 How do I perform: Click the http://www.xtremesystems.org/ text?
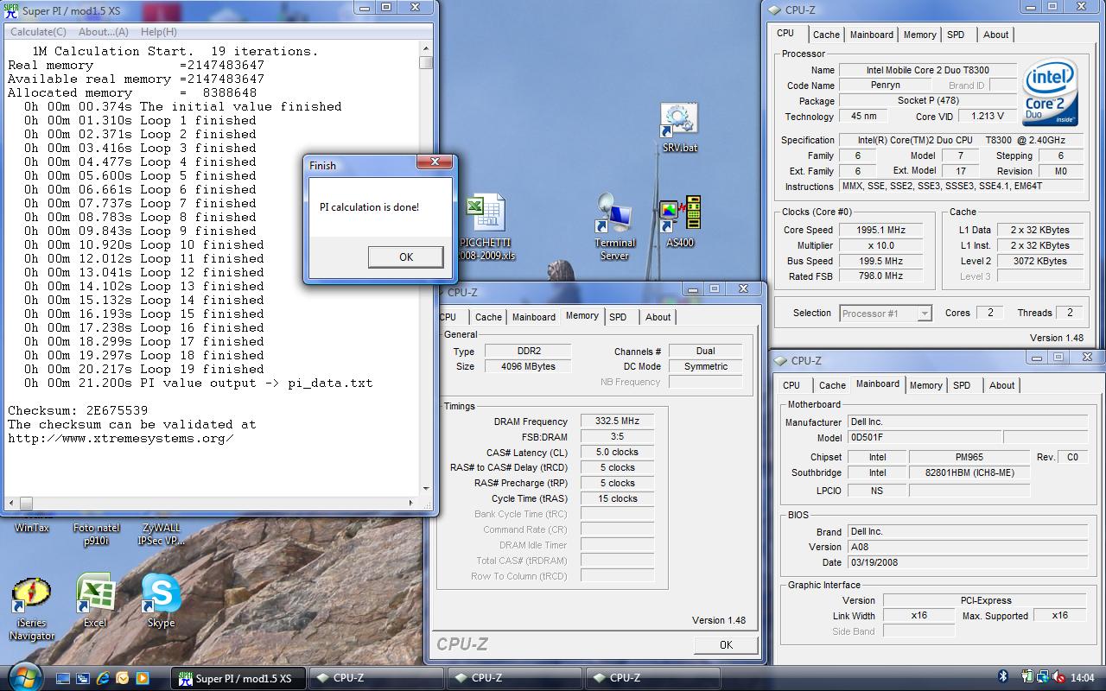click(121, 438)
